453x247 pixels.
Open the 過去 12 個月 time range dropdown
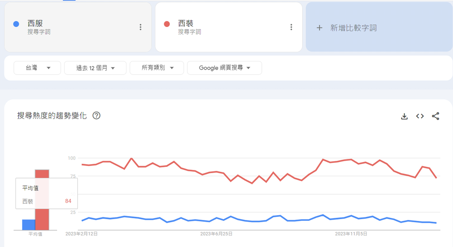point(95,68)
